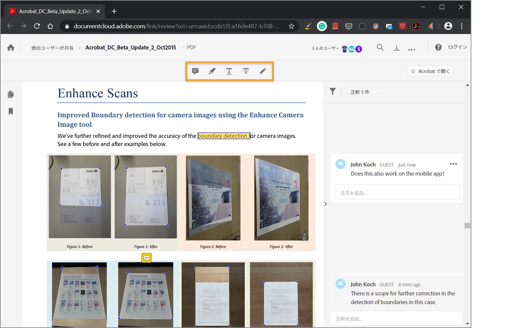Click the 返信を追加 reply field
Viewport: 508px width, 328px height.
click(397, 192)
